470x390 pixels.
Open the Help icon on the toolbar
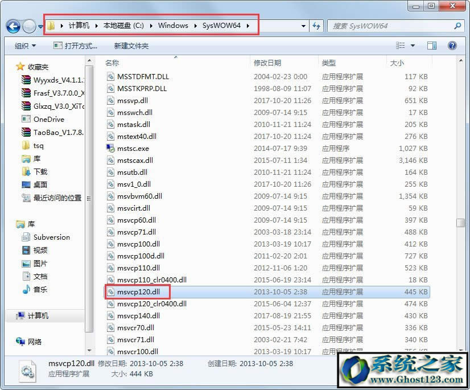point(452,46)
